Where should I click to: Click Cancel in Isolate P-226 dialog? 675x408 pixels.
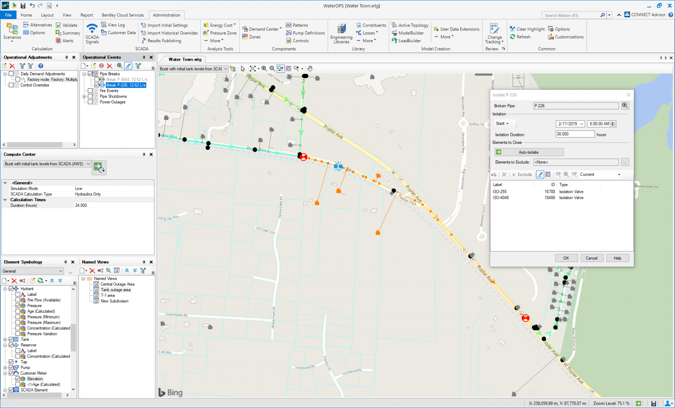(x=591, y=258)
